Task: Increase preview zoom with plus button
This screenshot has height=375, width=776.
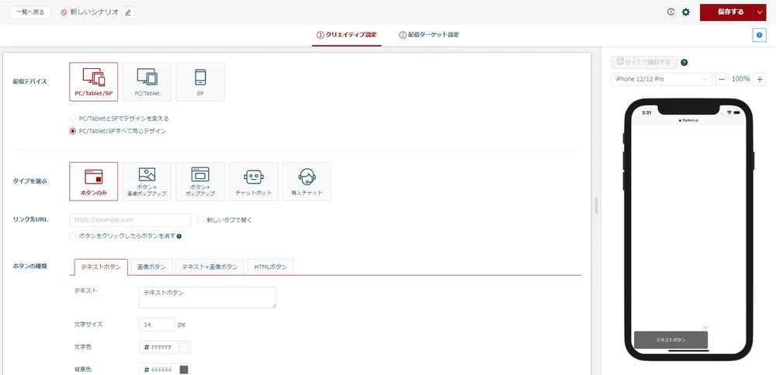Action: 760,79
